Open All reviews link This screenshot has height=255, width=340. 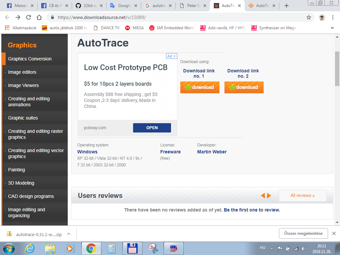coord(302,195)
